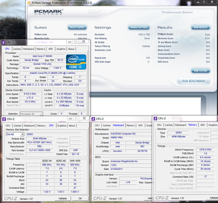Select About tab in the SPD CPU-Z window
The image size is (218, 203).
point(72,126)
